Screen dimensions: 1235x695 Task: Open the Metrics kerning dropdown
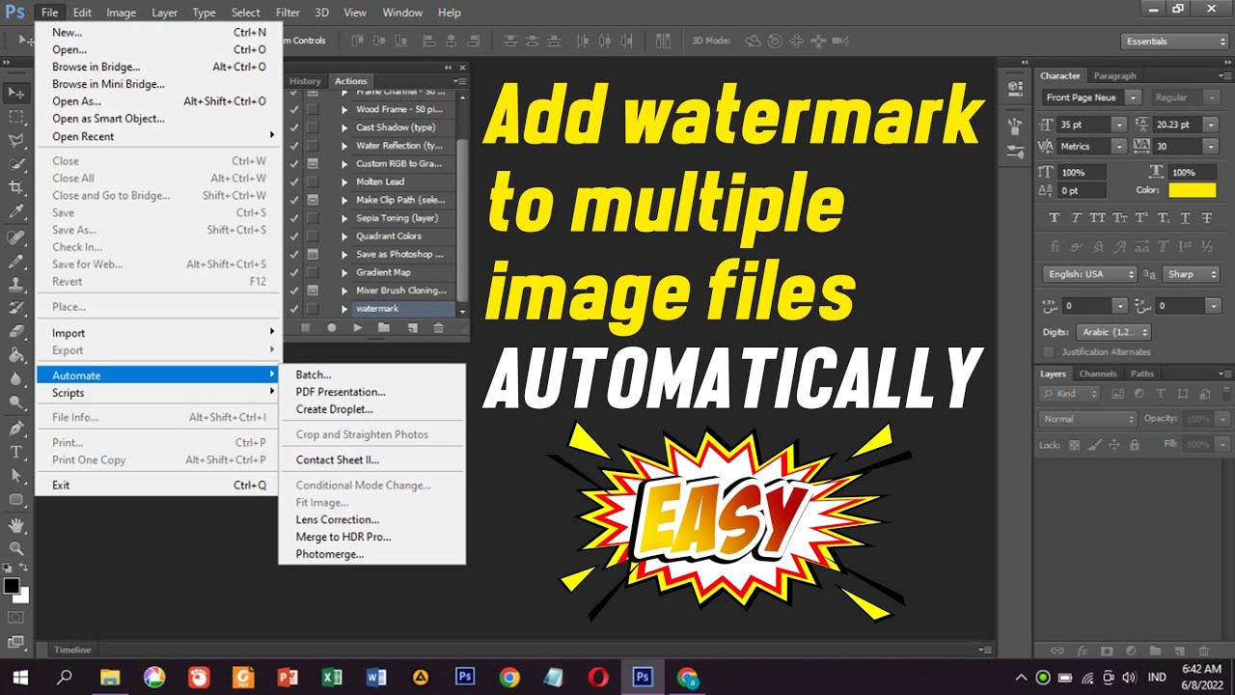pos(1118,147)
